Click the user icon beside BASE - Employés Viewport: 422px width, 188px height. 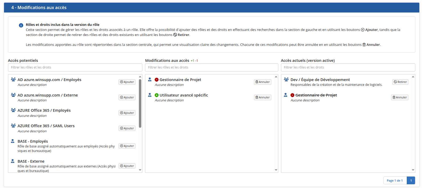point(13,141)
